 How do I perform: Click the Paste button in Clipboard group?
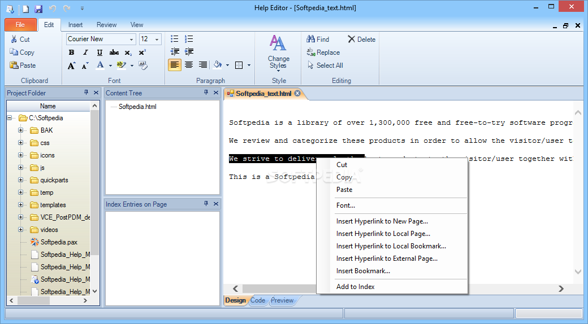click(23, 65)
